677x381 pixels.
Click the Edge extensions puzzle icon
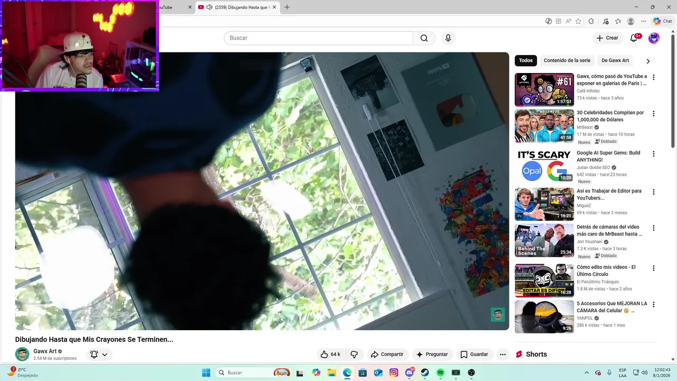(591, 21)
